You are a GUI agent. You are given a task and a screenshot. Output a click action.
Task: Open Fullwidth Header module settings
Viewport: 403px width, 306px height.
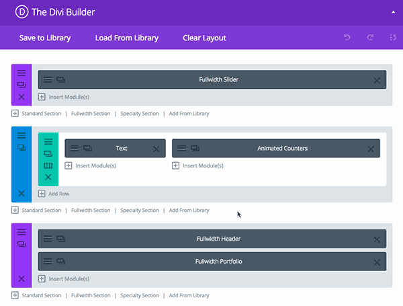[x=48, y=239]
